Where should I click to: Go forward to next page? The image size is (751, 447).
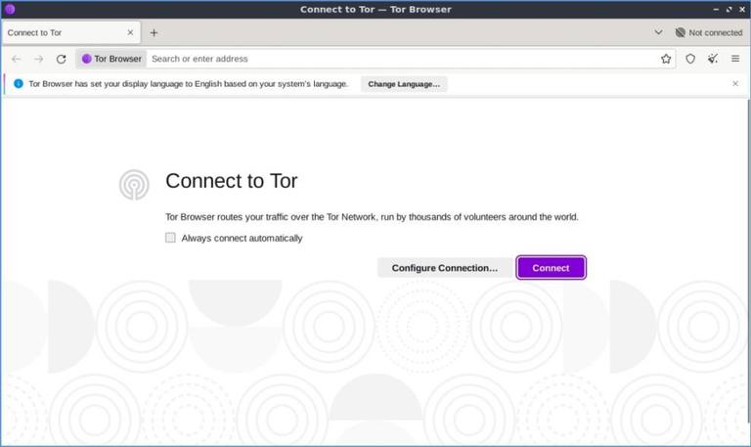coord(39,59)
